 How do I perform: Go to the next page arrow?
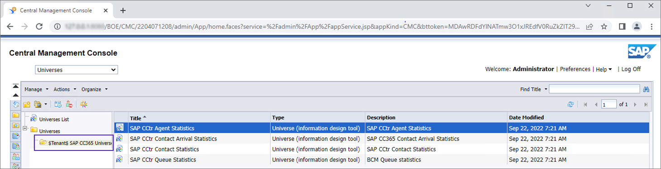635,104
